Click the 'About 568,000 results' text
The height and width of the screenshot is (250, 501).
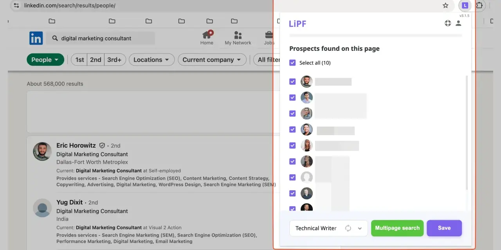[55, 84]
